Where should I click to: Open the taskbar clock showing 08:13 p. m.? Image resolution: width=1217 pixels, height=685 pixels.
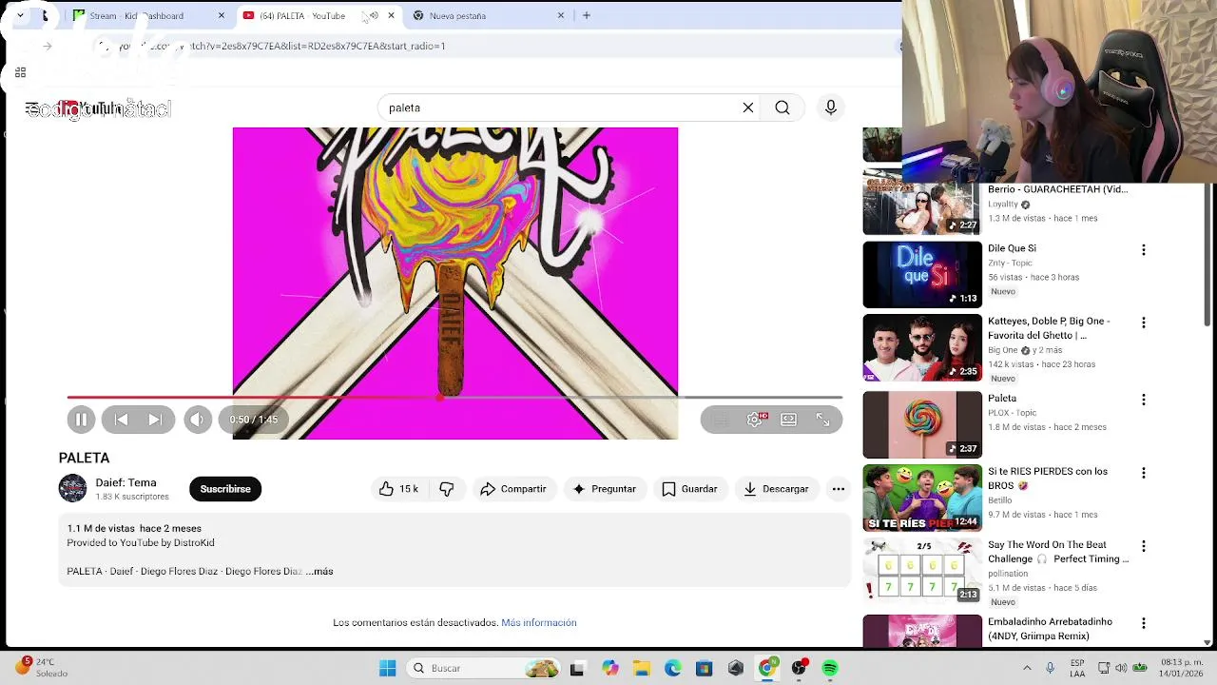1180,668
